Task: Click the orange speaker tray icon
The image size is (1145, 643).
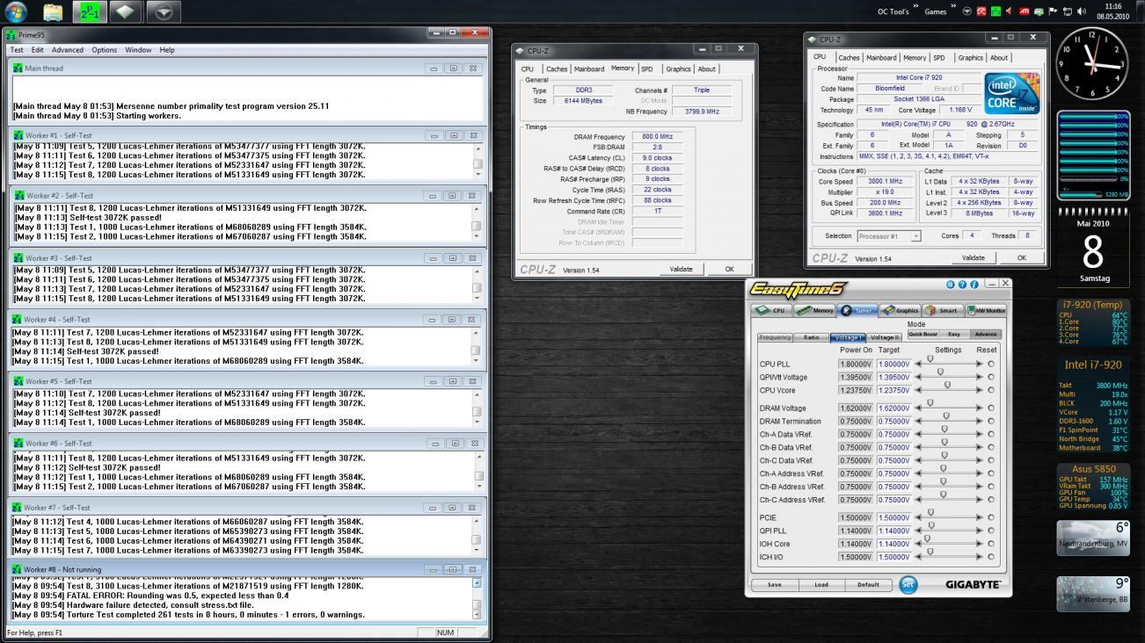Action: coord(1010,11)
